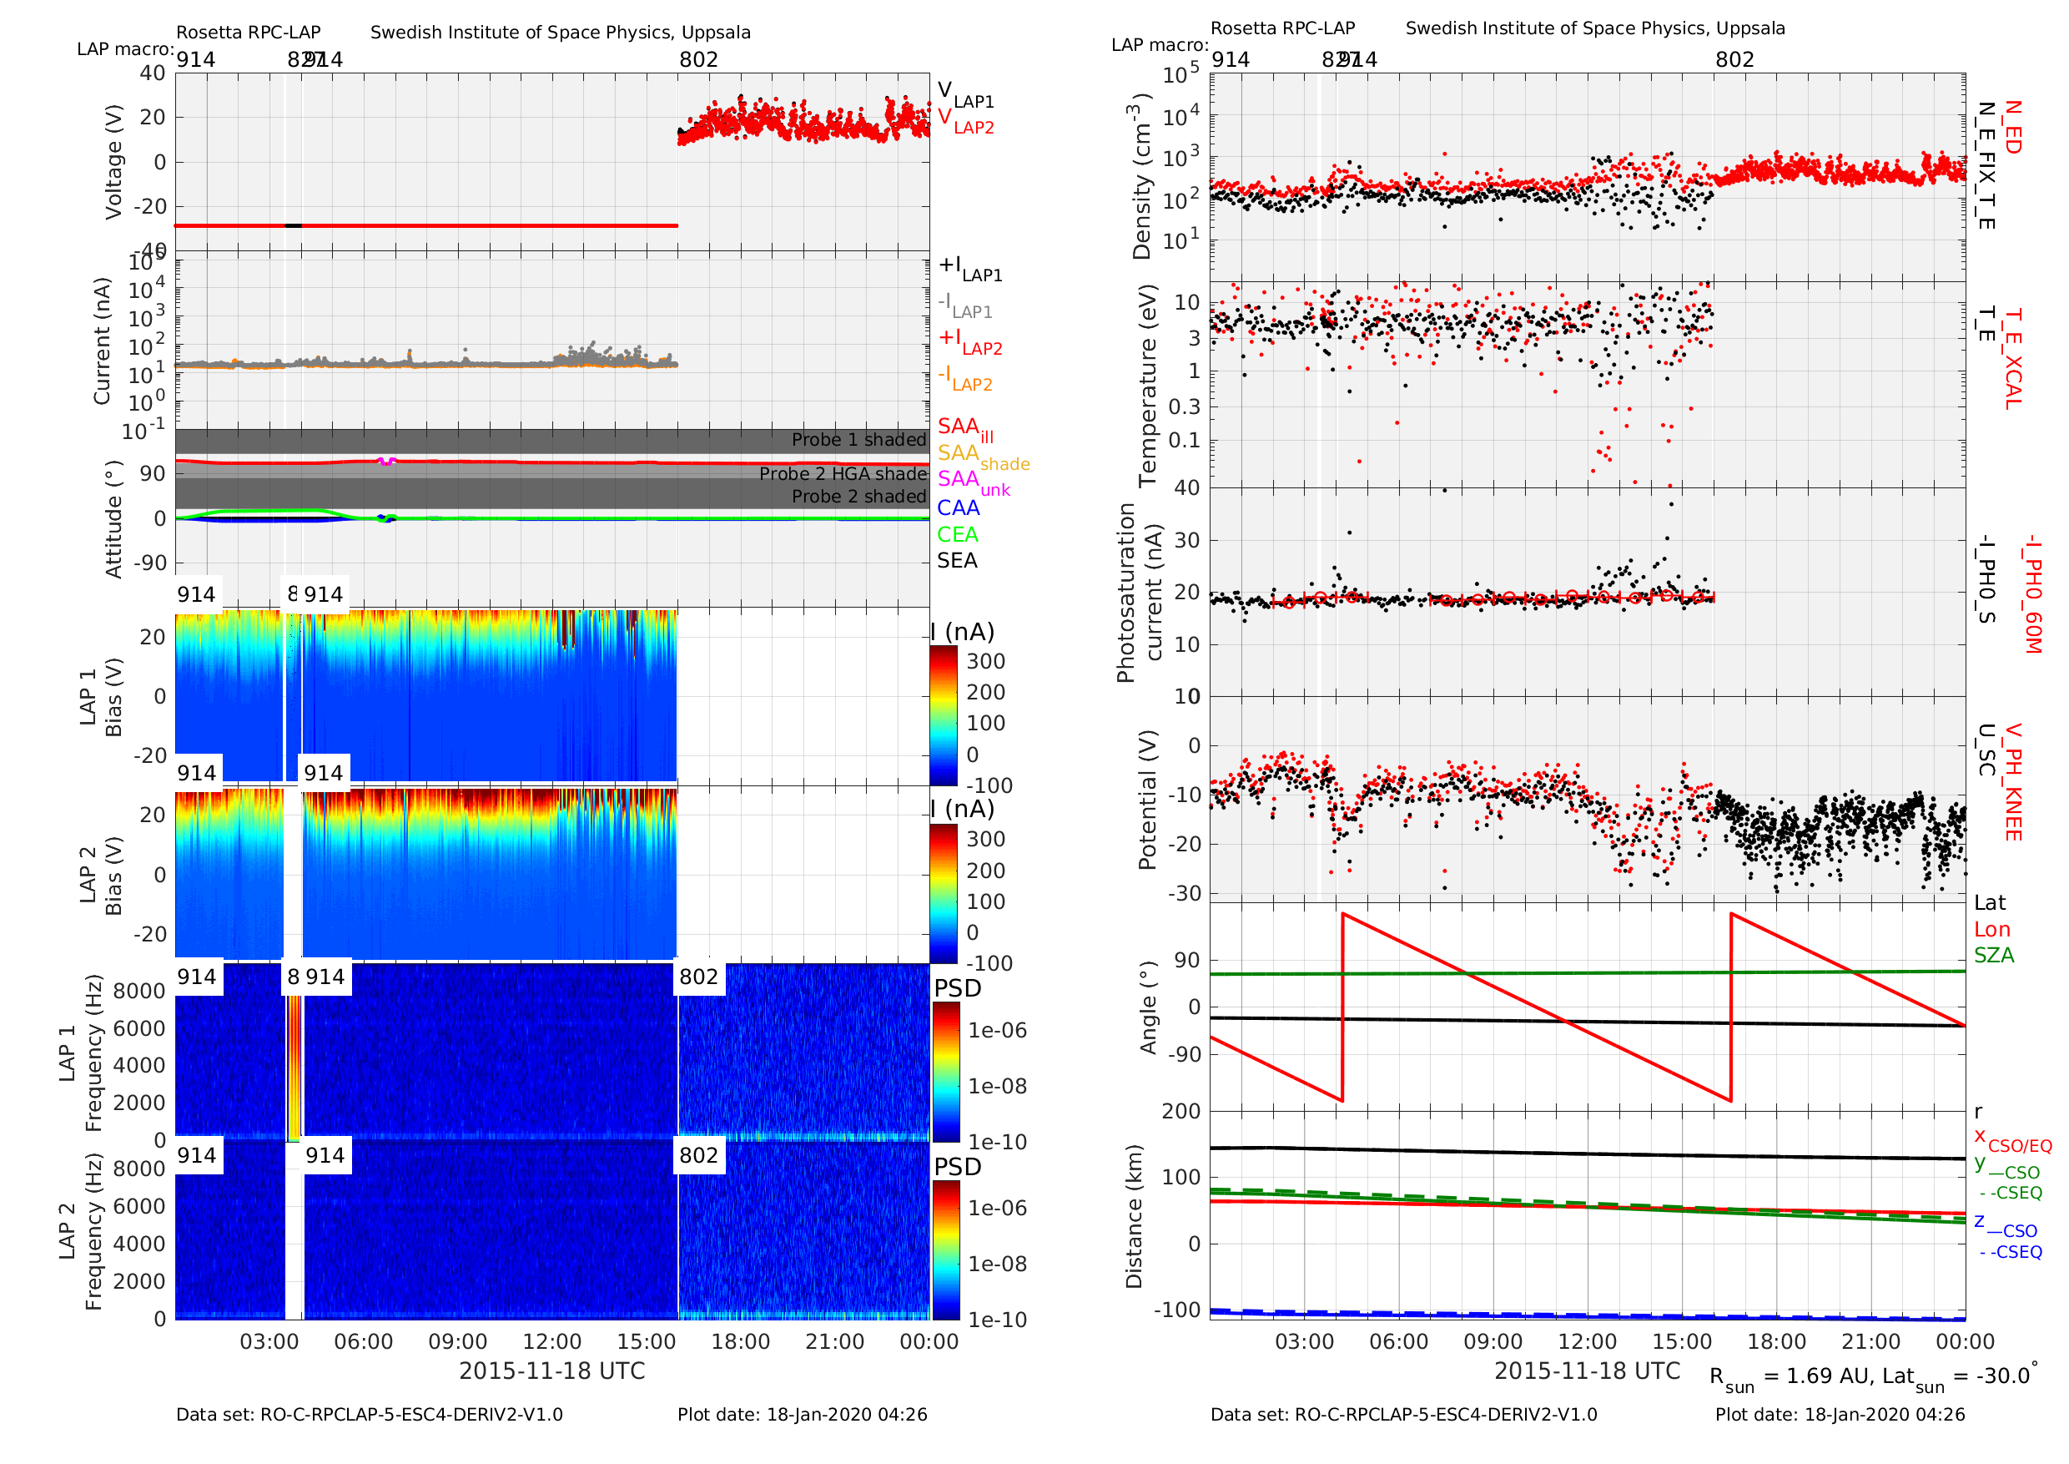Select the SAA_ill legend entry
The image size is (2069, 1464).
[x=965, y=429]
